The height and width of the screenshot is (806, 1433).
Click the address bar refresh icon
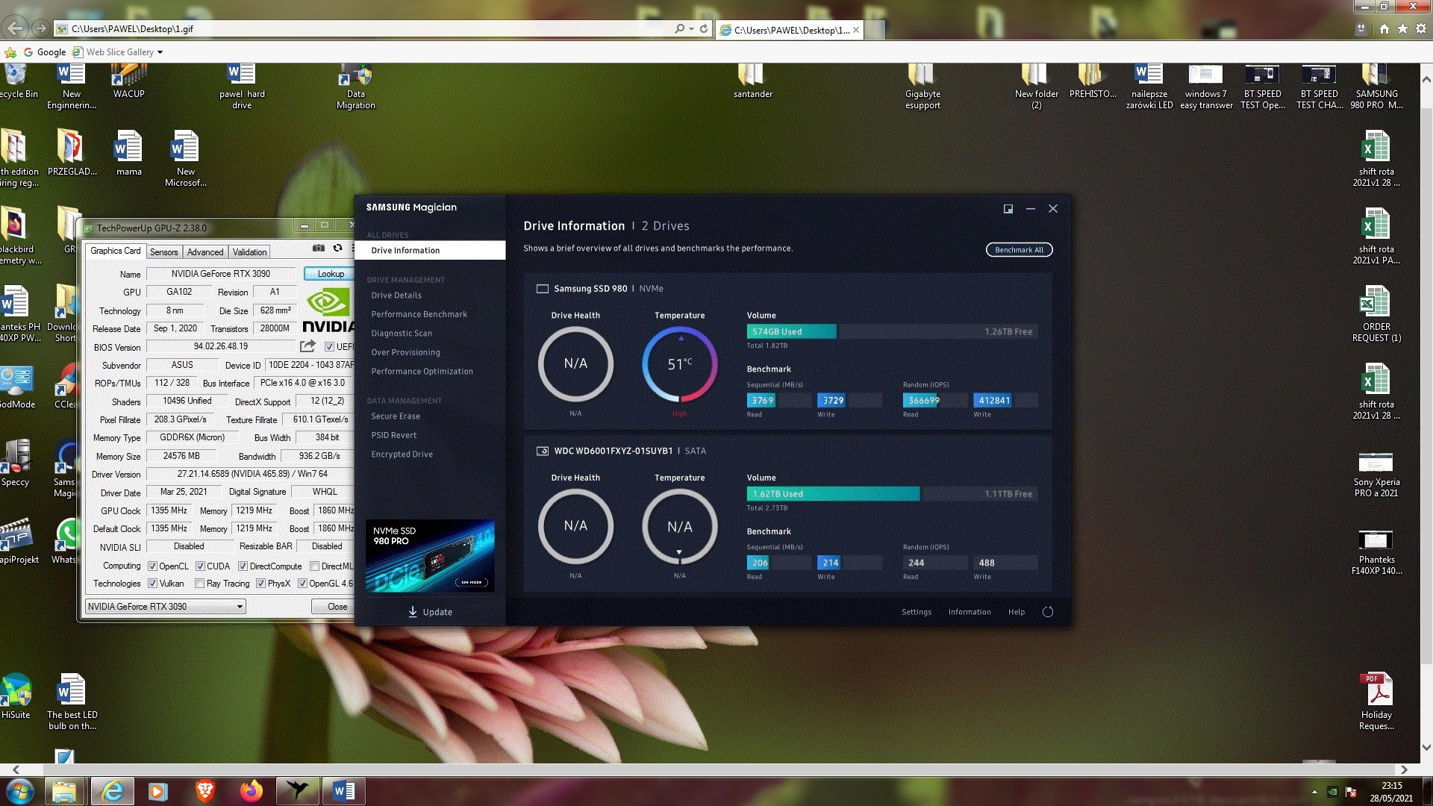pos(704,28)
